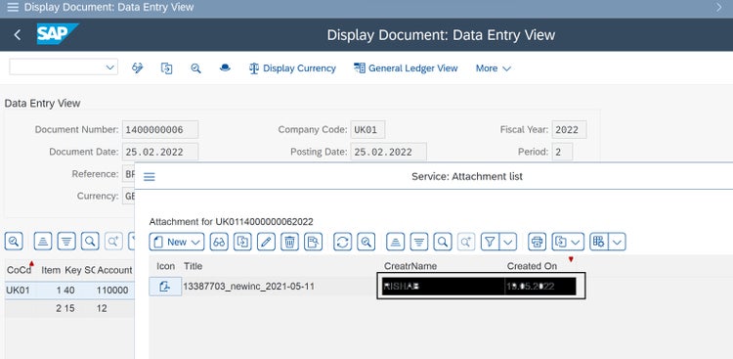Open the hamburger menu in the title bar

(x=13, y=8)
